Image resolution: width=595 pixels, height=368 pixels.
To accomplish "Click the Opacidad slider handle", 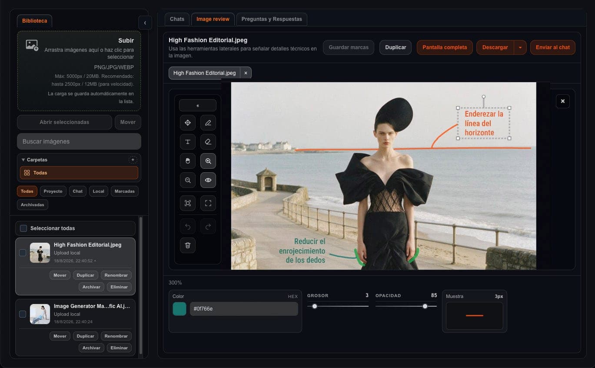I will click(x=425, y=306).
